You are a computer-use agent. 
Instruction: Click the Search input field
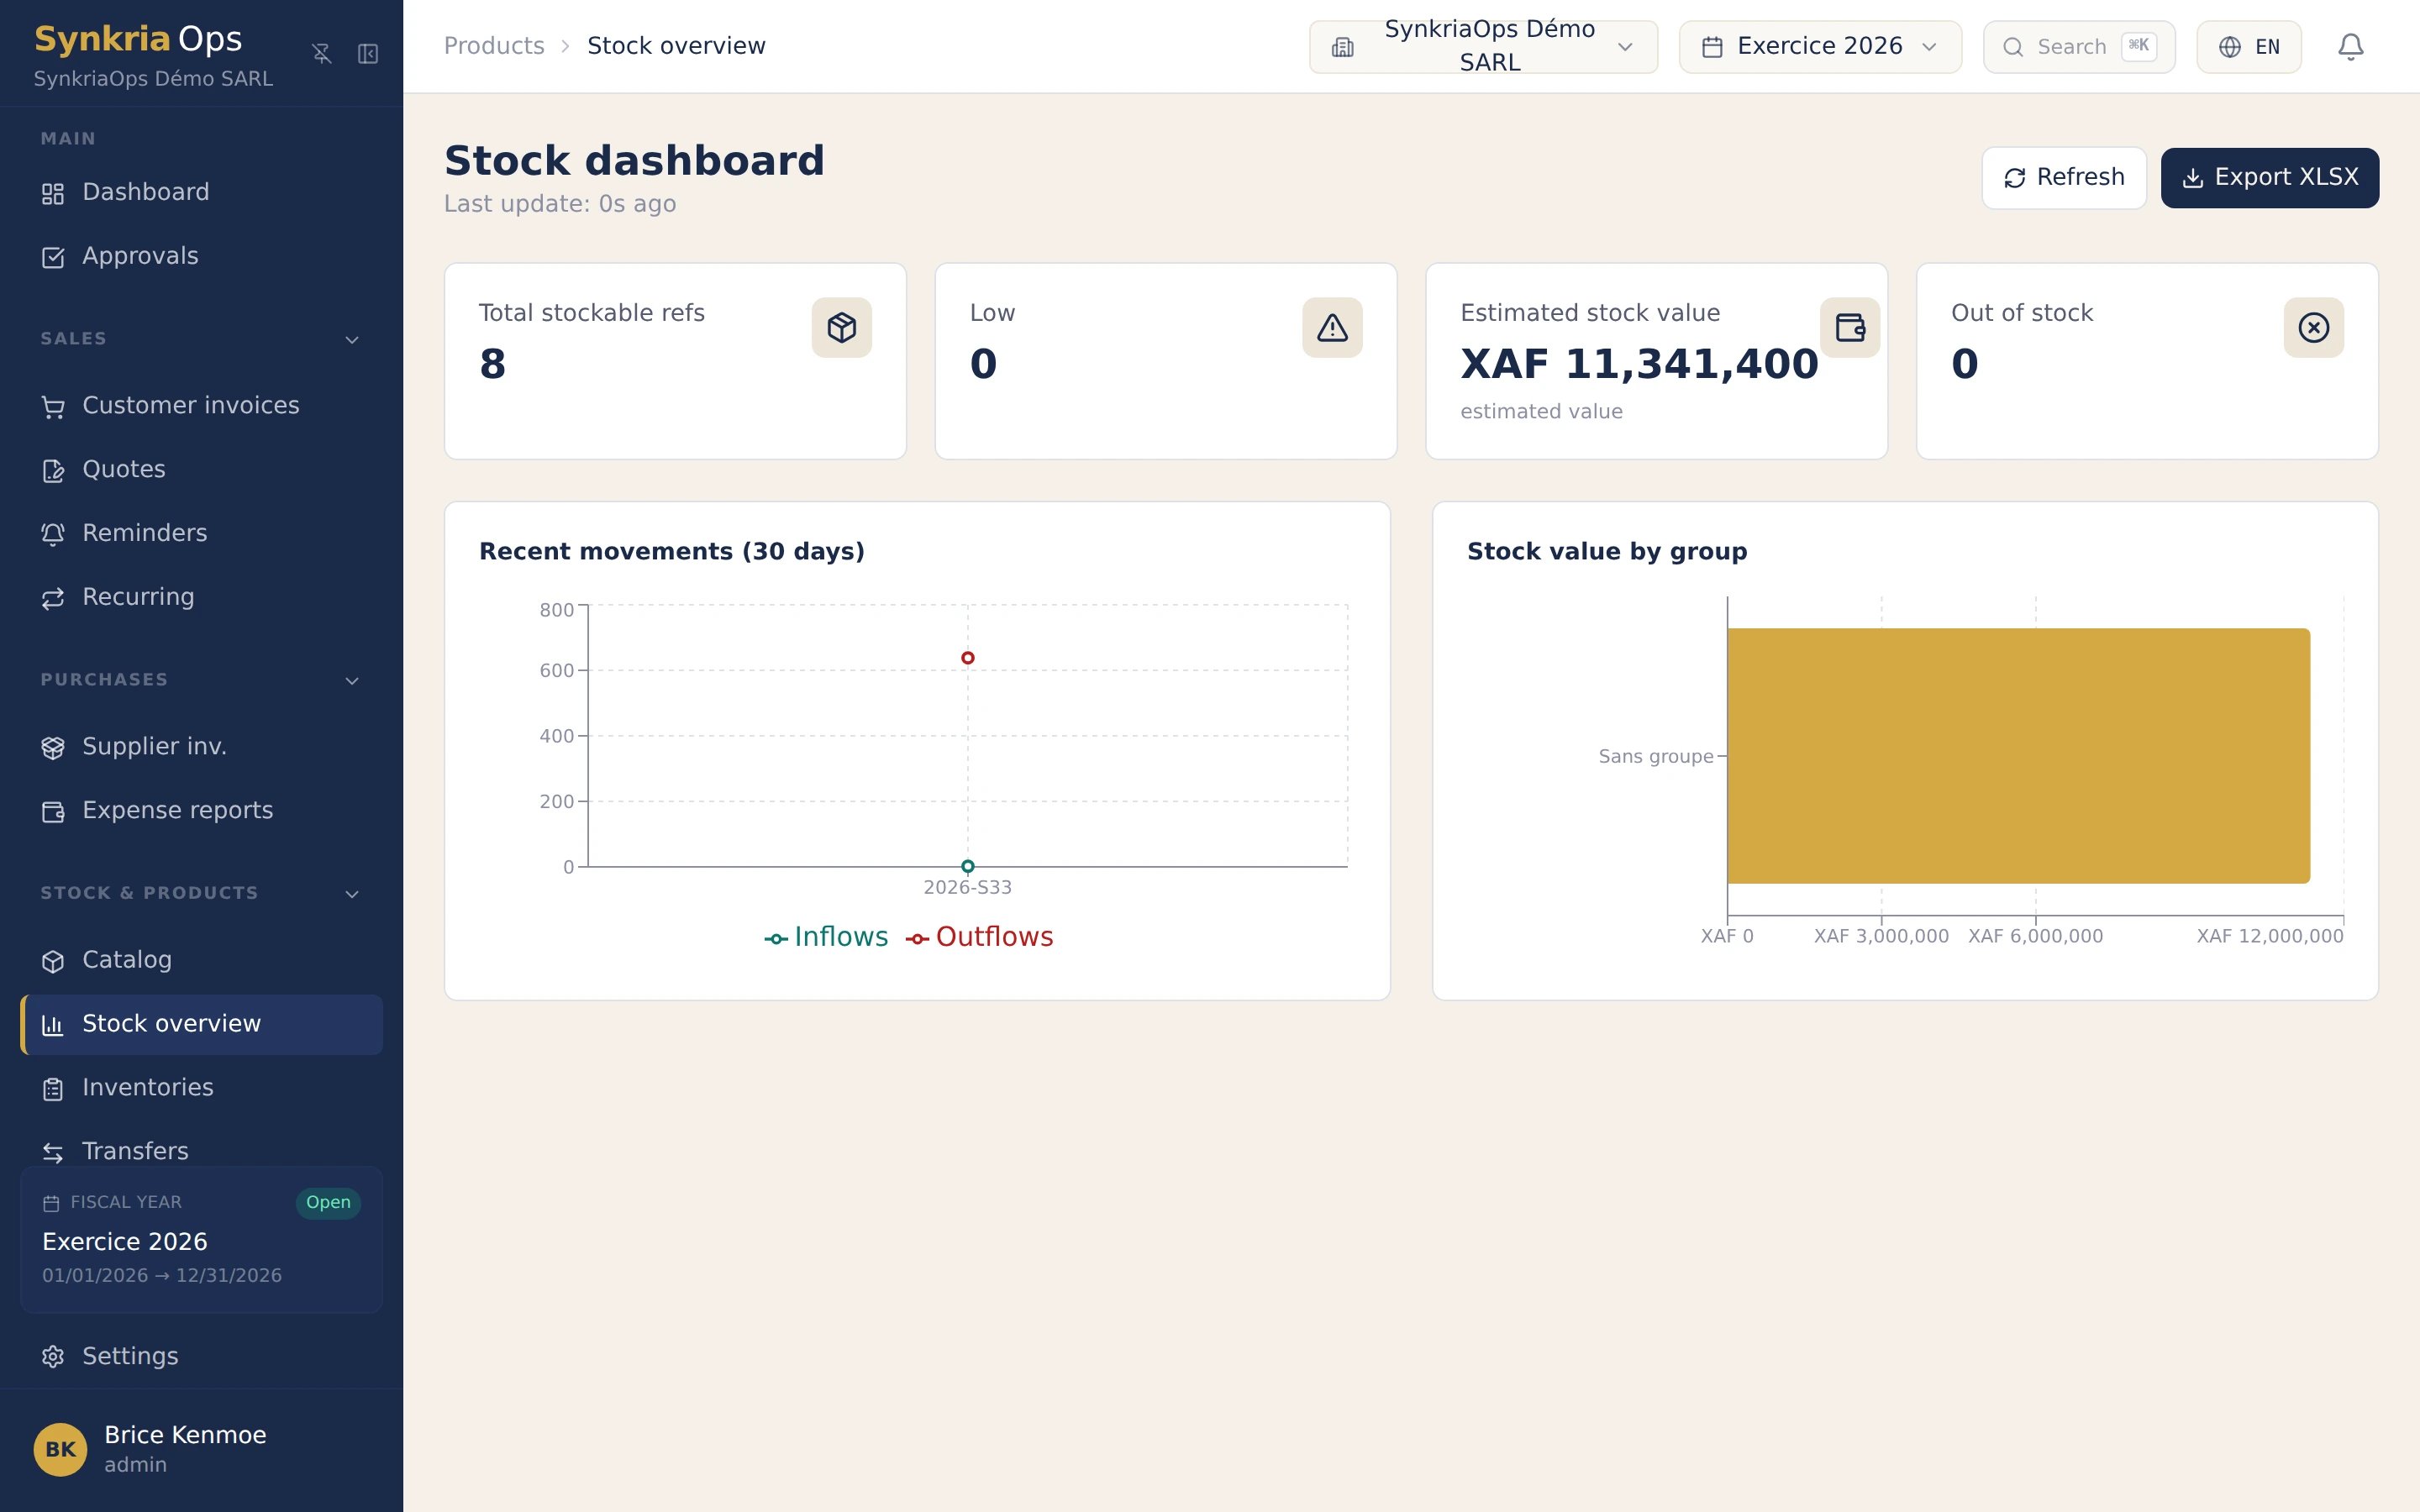(2079, 47)
